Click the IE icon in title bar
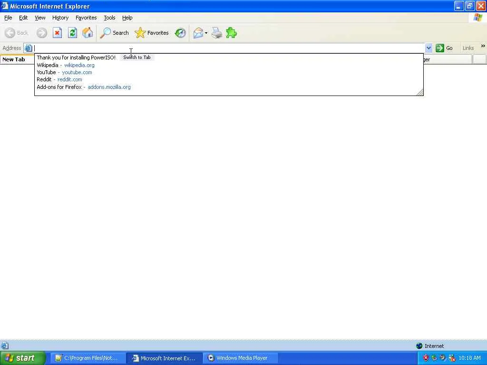The width and height of the screenshot is (487, 365). [4, 6]
